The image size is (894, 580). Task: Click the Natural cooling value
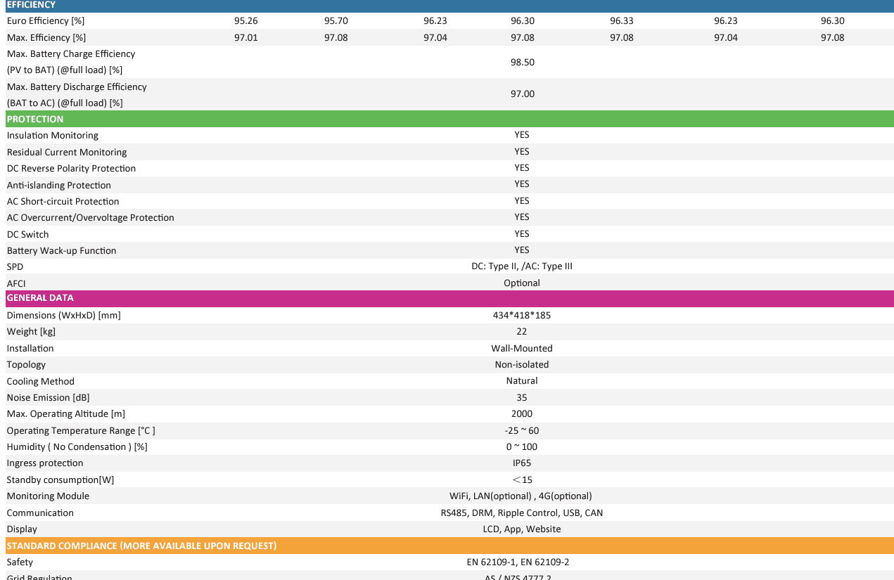(x=522, y=380)
